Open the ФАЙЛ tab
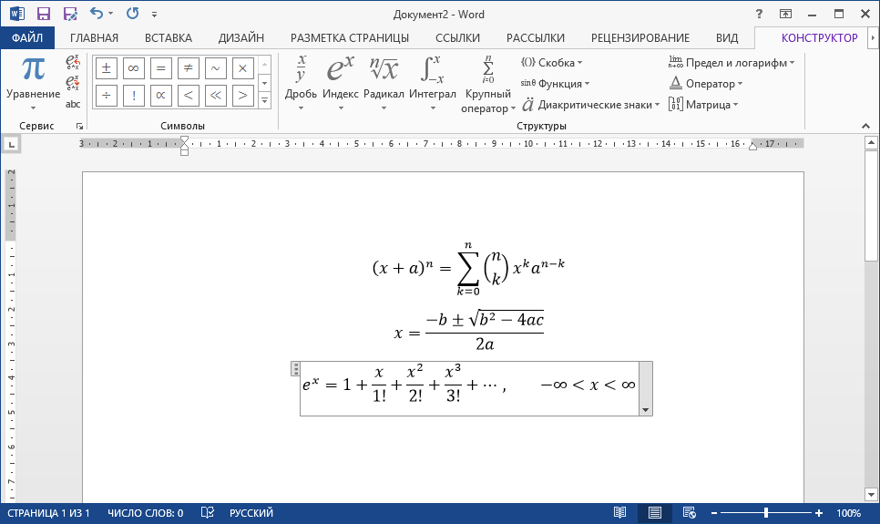 (27, 37)
